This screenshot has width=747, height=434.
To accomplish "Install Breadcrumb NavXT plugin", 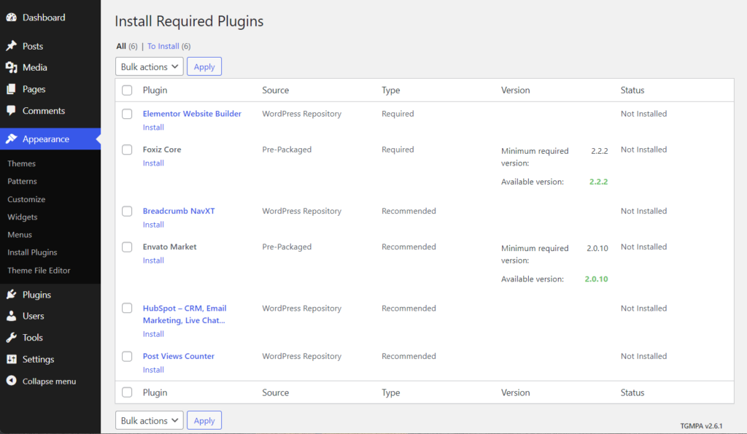I will pos(153,225).
